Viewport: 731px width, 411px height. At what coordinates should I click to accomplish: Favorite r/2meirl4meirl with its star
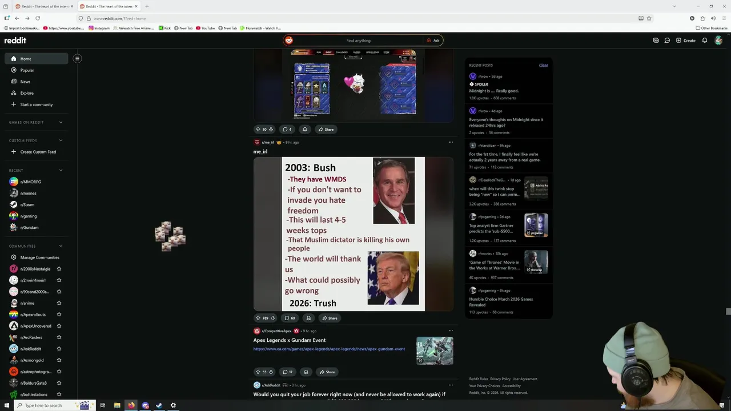point(59,280)
